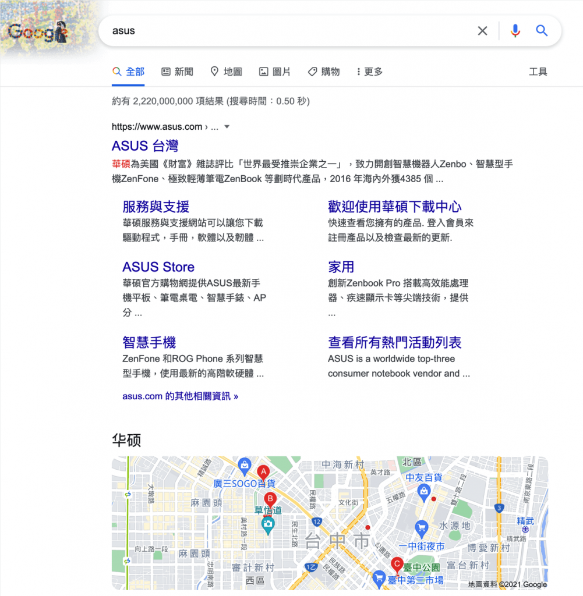
Task: Open 智慧手機 sitelink
Action: 149,342
